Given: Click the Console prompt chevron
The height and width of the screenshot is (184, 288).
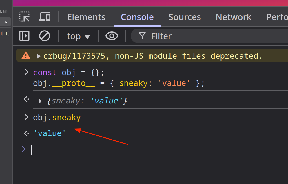Looking at the screenshot, I should pyautogui.click(x=24, y=149).
